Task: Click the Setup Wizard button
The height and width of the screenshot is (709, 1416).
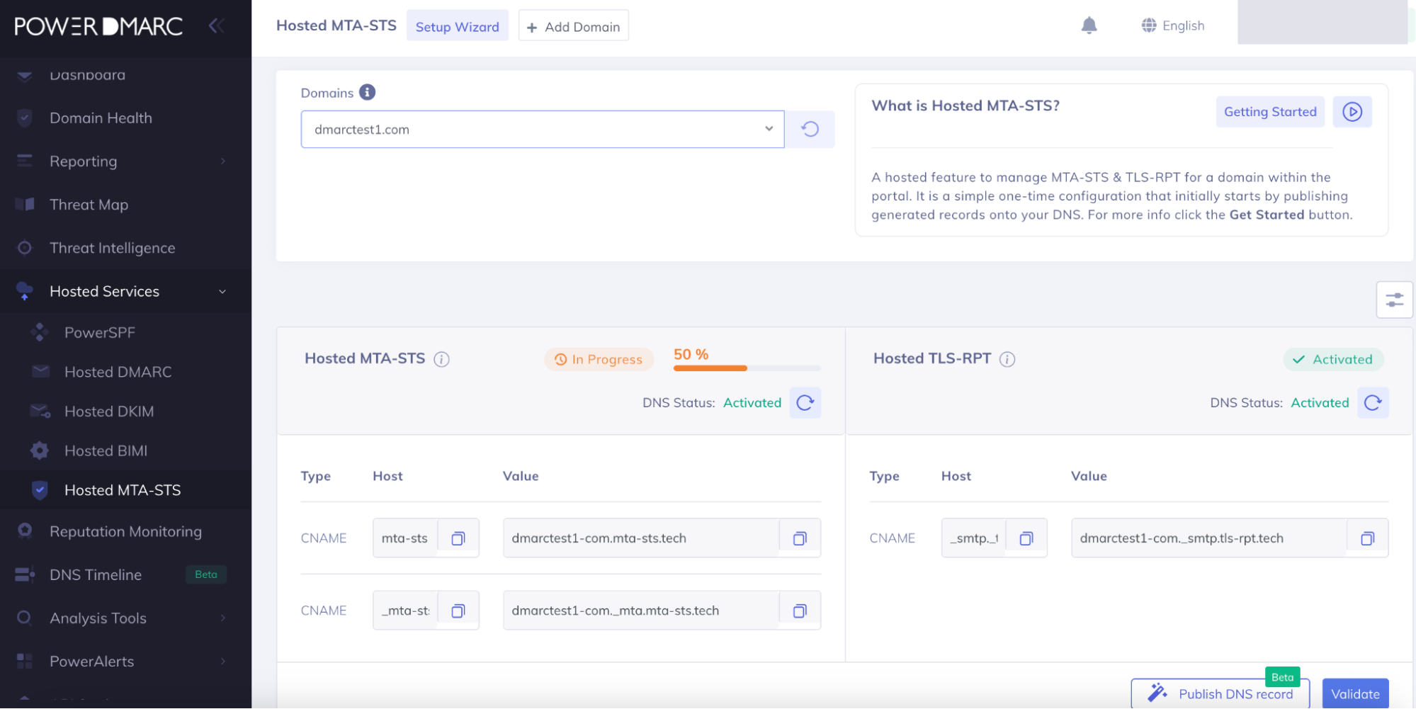Action: tap(458, 26)
